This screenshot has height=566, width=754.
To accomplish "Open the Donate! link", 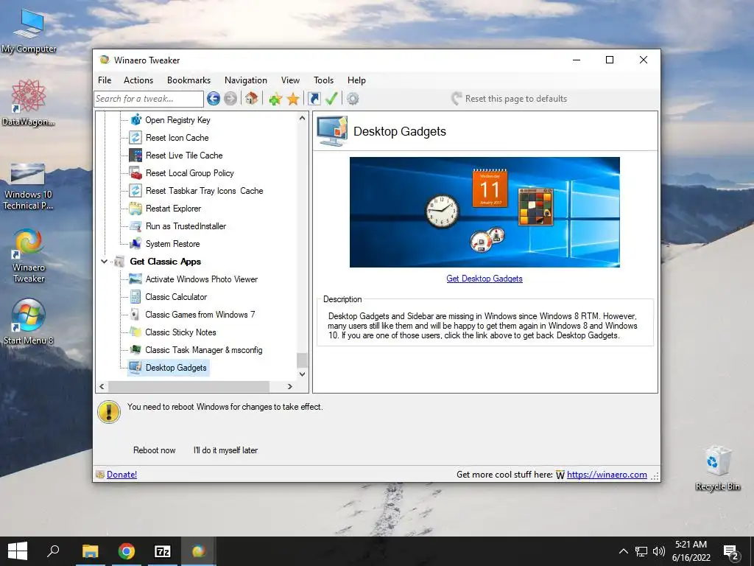I will tap(121, 475).
